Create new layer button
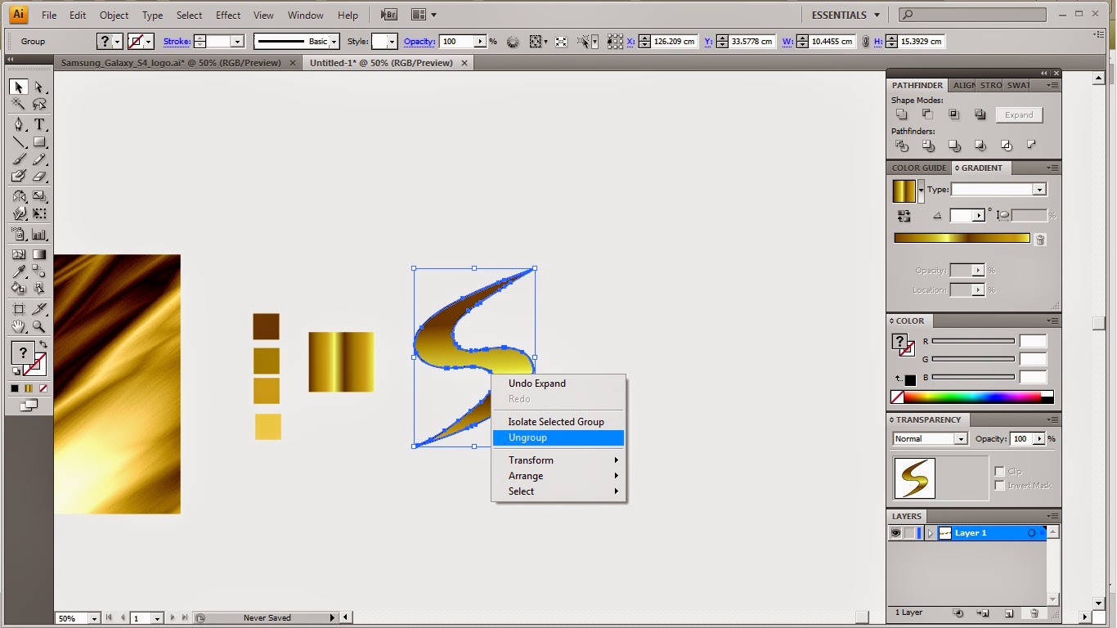The height and width of the screenshot is (628, 1117). point(1010,613)
